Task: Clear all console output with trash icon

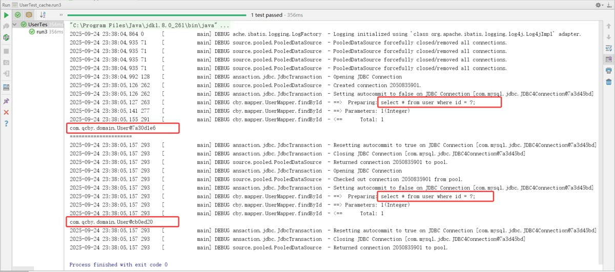Action: click(x=608, y=82)
